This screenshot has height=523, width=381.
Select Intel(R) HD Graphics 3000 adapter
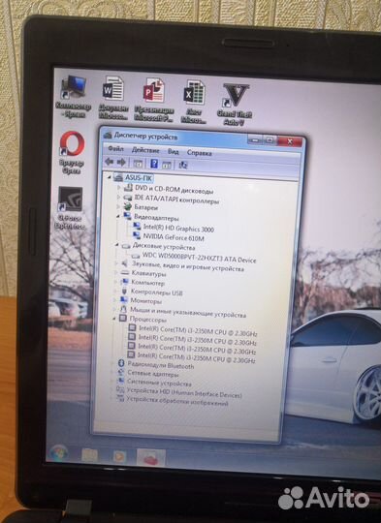click(178, 229)
